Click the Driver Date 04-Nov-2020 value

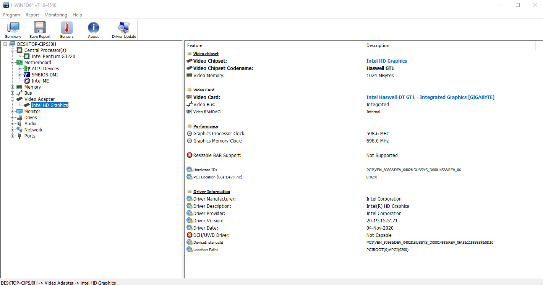(x=380, y=228)
